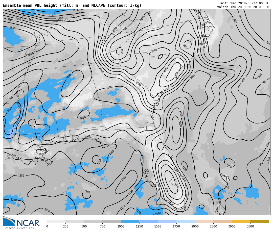Click the color bar tick label '1000'
This screenshot has height=231, width=273.
(x=121, y=226)
